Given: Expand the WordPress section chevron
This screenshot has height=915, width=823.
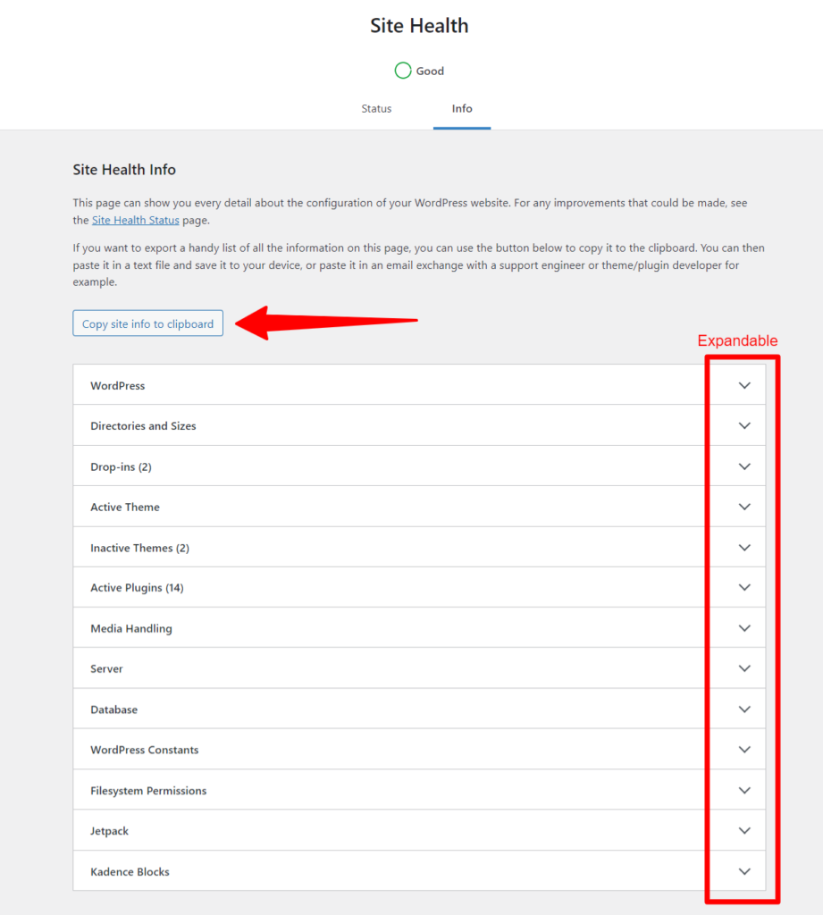Looking at the screenshot, I should coord(744,384).
